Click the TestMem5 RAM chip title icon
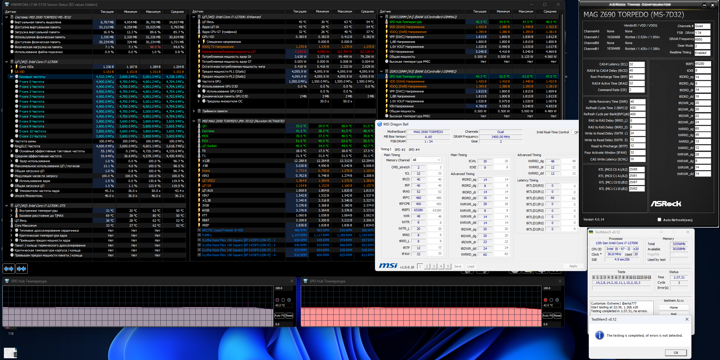Viewport: 720px width, 360px height. [x=591, y=232]
